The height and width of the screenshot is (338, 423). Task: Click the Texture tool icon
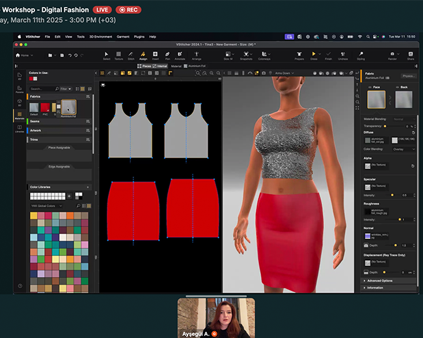(x=118, y=55)
